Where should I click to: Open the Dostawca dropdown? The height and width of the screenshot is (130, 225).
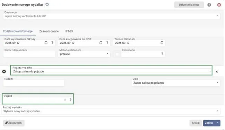pyautogui.click(x=217, y=16)
